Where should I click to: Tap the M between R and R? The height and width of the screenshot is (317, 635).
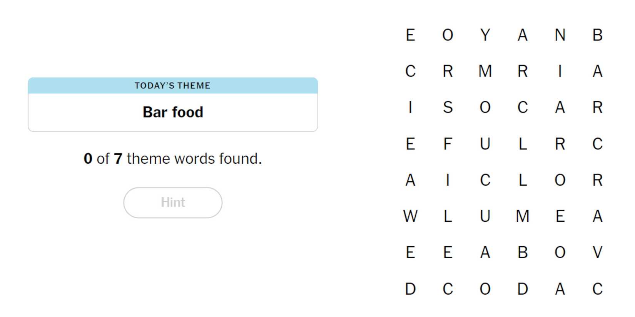tap(485, 71)
